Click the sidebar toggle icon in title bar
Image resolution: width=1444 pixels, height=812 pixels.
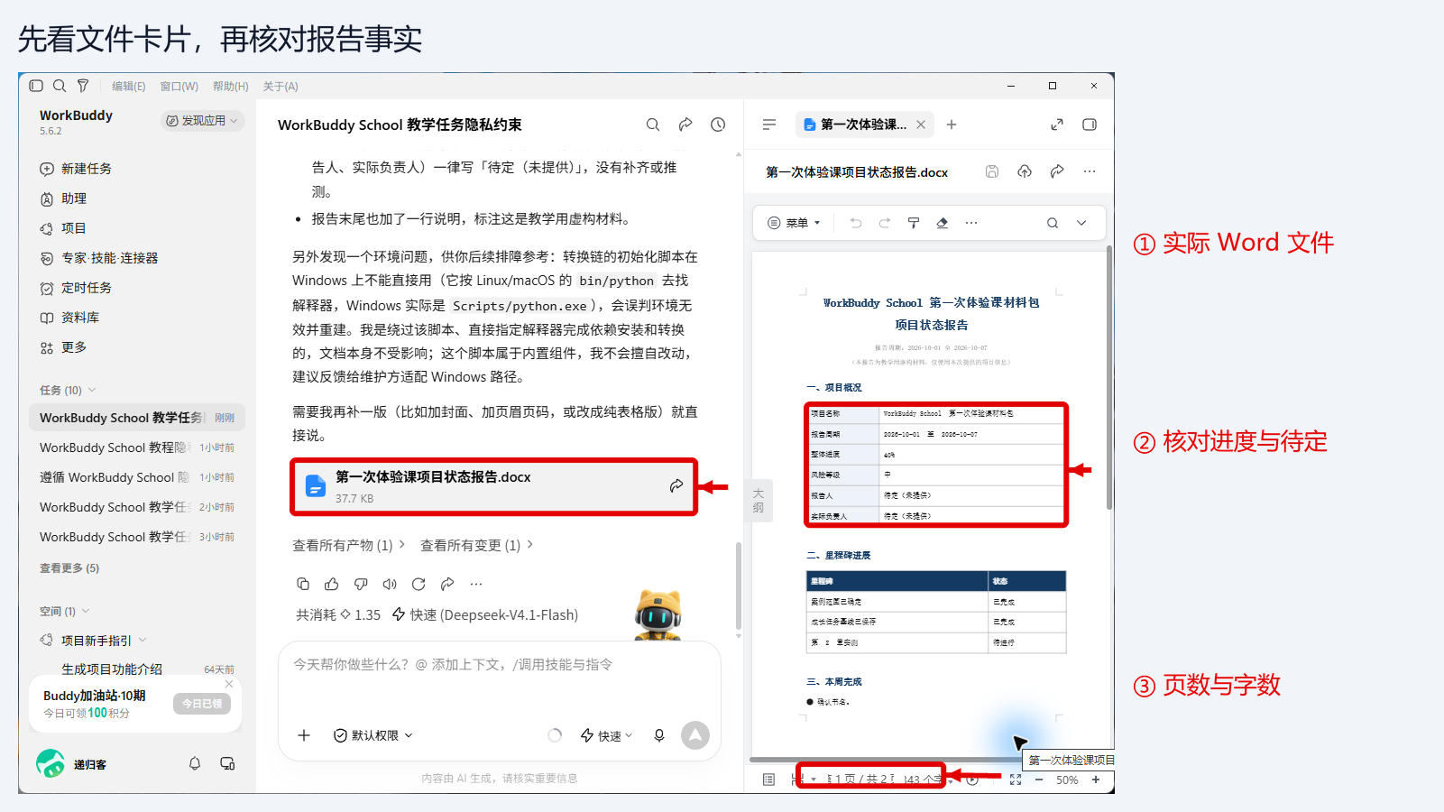36,86
